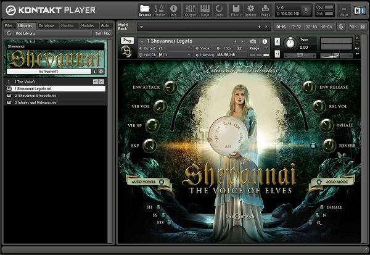The image size is (370, 255).
Task: Open the Master editor panel
Action: click(159, 10)
